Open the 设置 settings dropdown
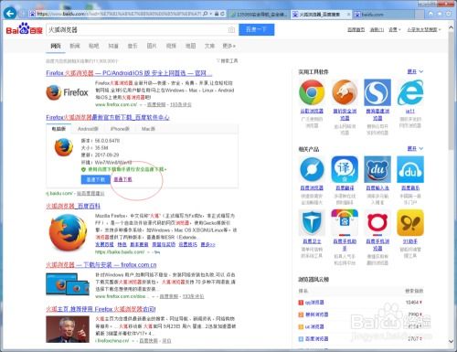Image resolution: width=457 pixels, height=352 pixels. tap(395, 29)
